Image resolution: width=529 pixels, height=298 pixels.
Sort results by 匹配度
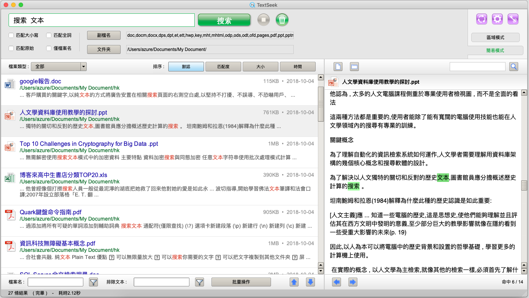[x=223, y=67]
